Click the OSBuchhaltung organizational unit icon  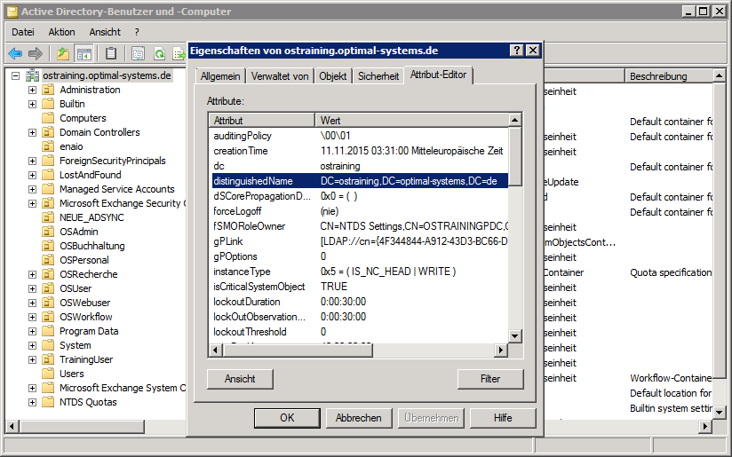48,246
